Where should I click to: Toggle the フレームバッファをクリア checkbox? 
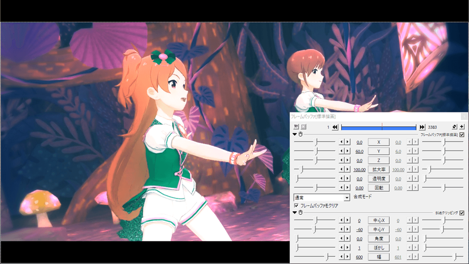(296, 205)
